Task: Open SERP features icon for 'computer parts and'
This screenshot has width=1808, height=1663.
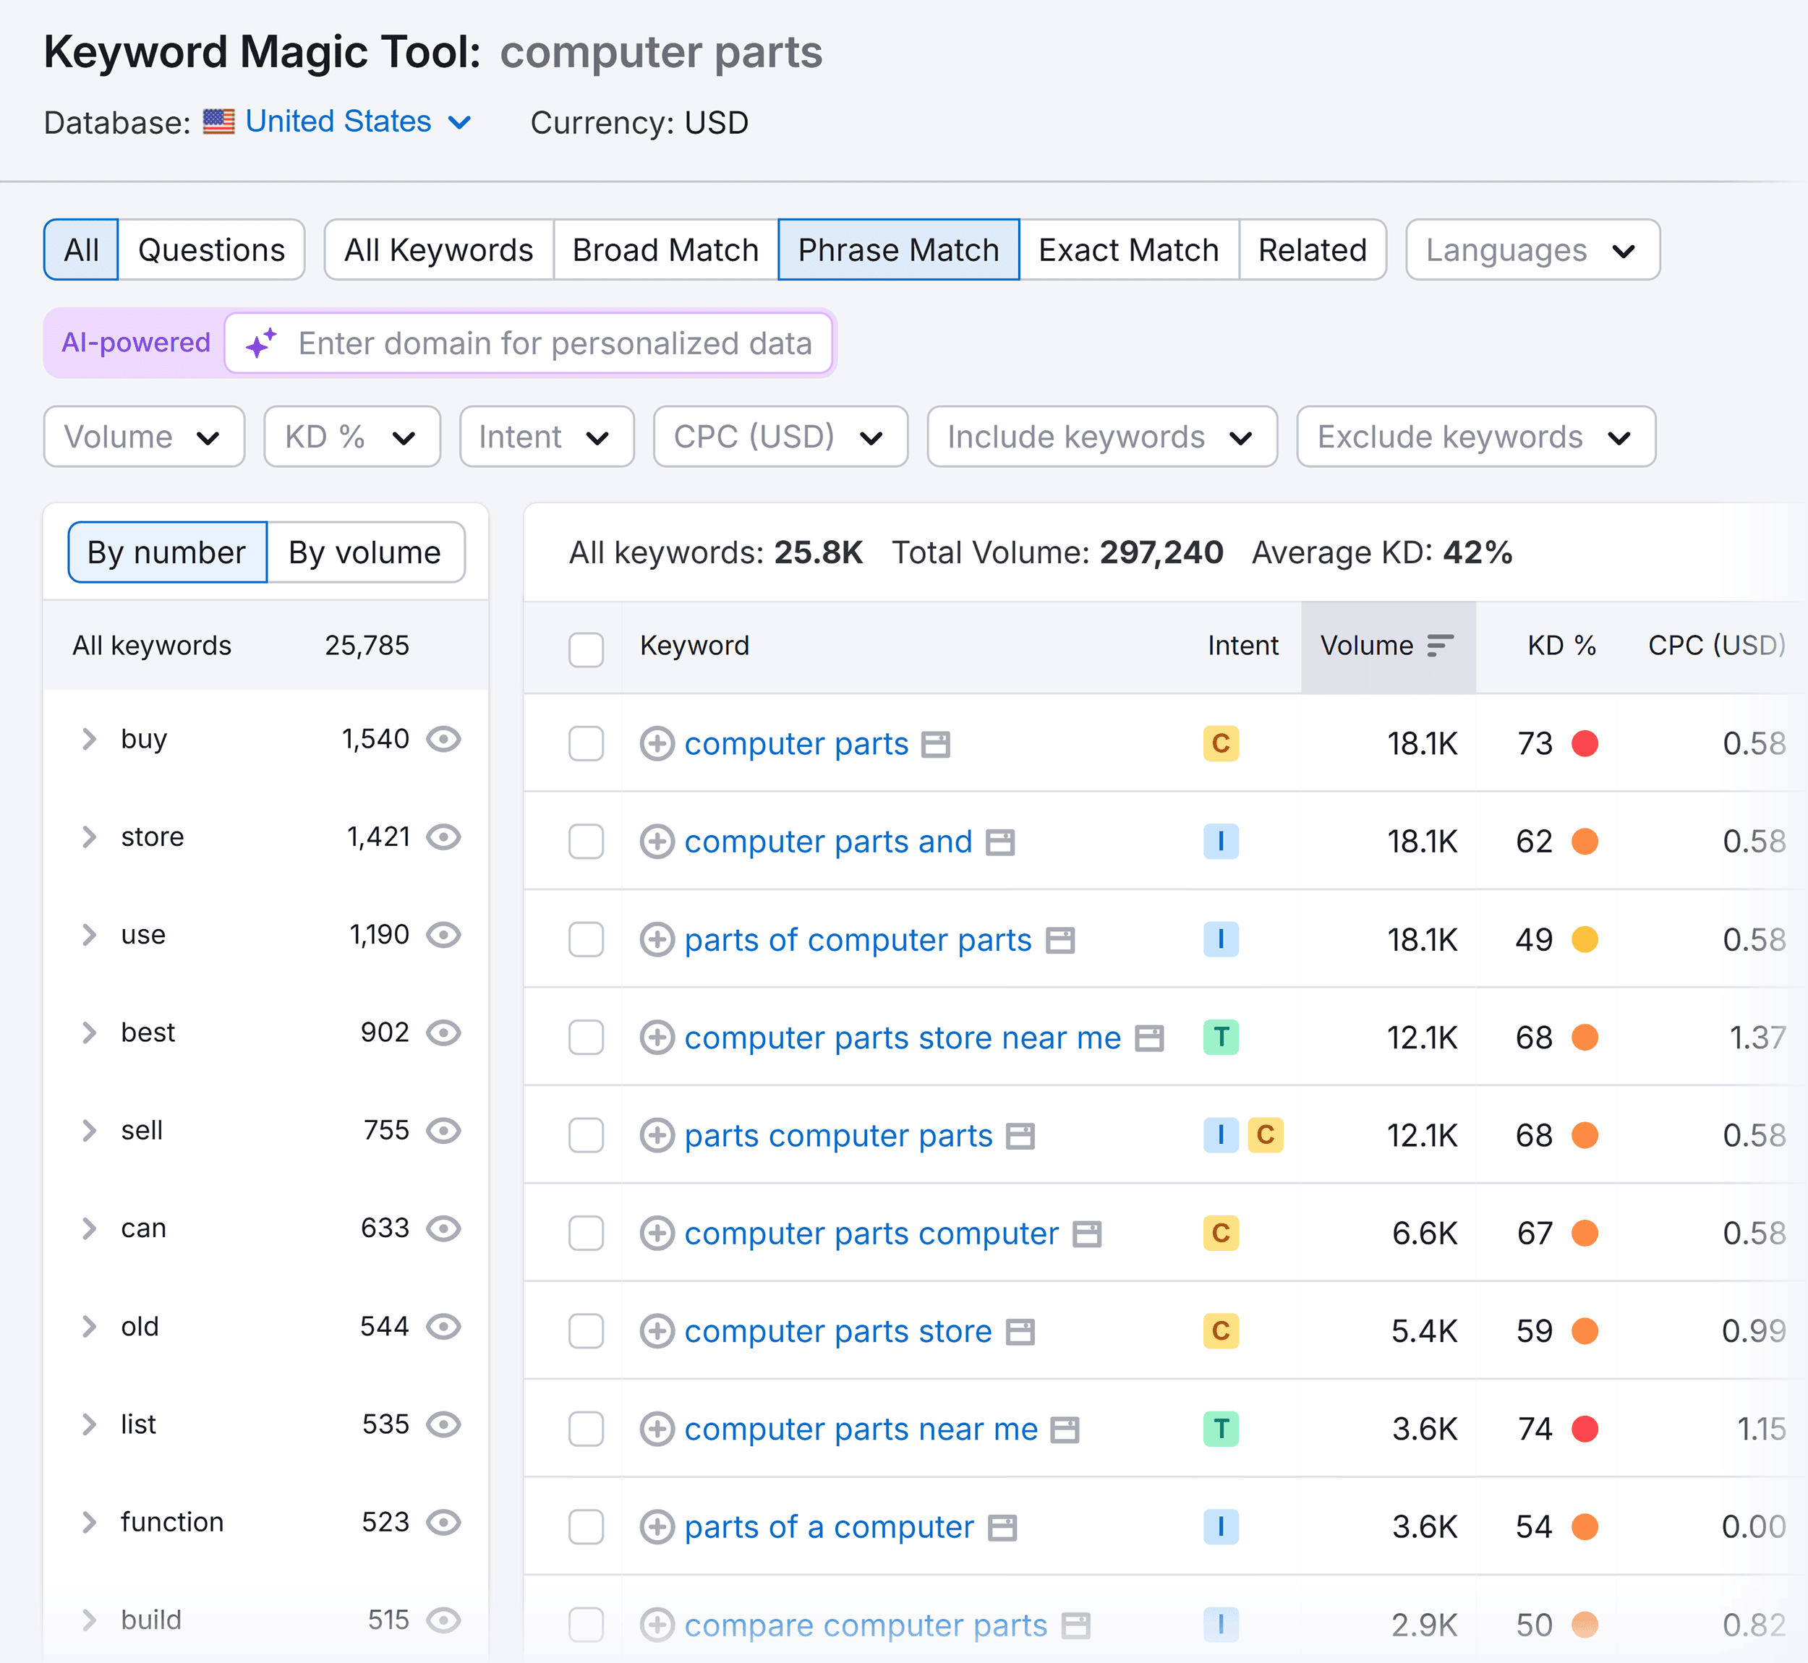Action: click(1000, 842)
